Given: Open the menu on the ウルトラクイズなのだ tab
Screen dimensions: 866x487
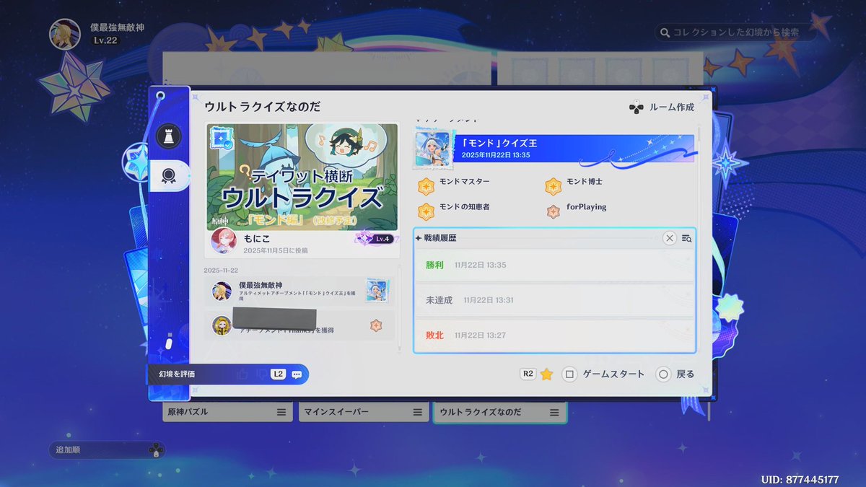Looking at the screenshot, I should (554, 411).
